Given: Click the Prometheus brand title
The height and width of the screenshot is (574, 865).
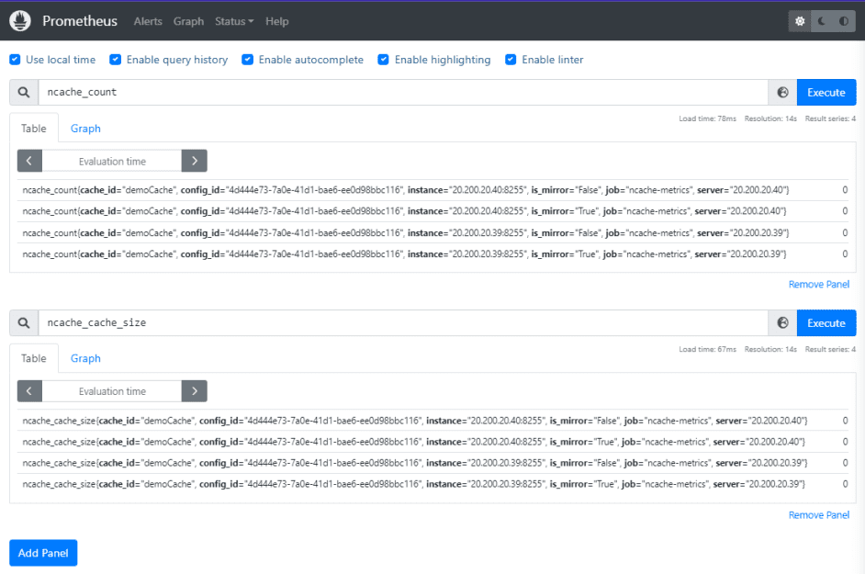Looking at the screenshot, I should [x=80, y=21].
